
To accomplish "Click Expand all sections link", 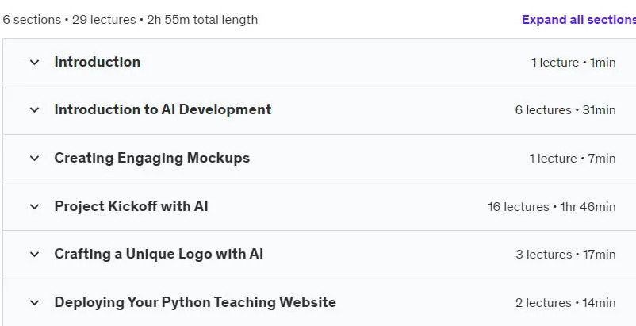I will [578, 20].
